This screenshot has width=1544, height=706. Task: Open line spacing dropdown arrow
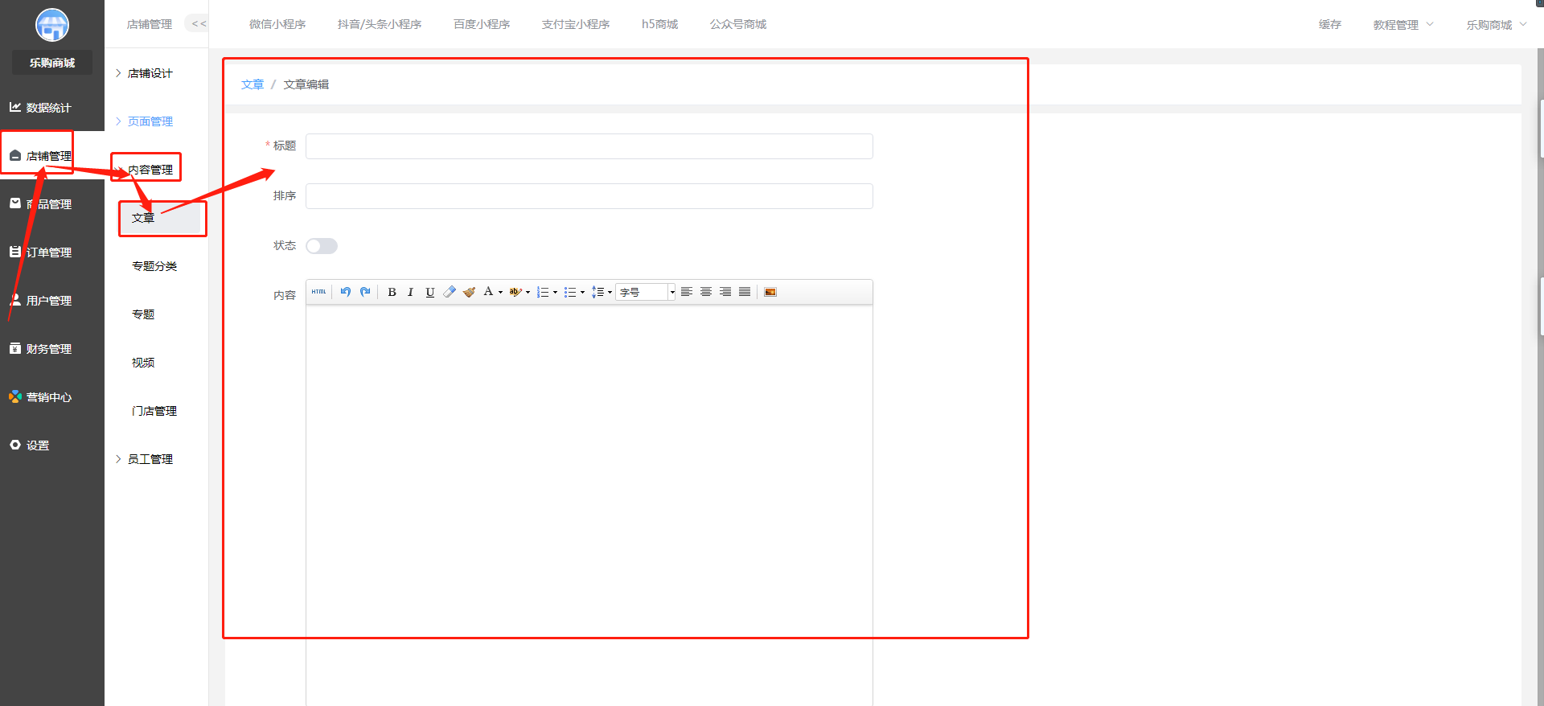pyautogui.click(x=610, y=293)
